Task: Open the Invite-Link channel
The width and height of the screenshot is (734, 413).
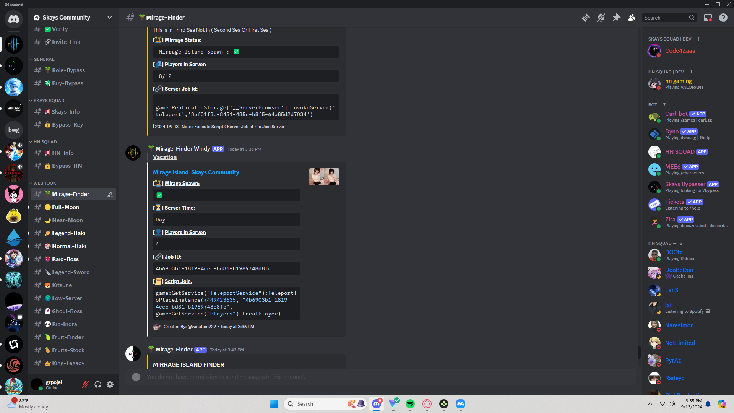Action: [x=73, y=42]
